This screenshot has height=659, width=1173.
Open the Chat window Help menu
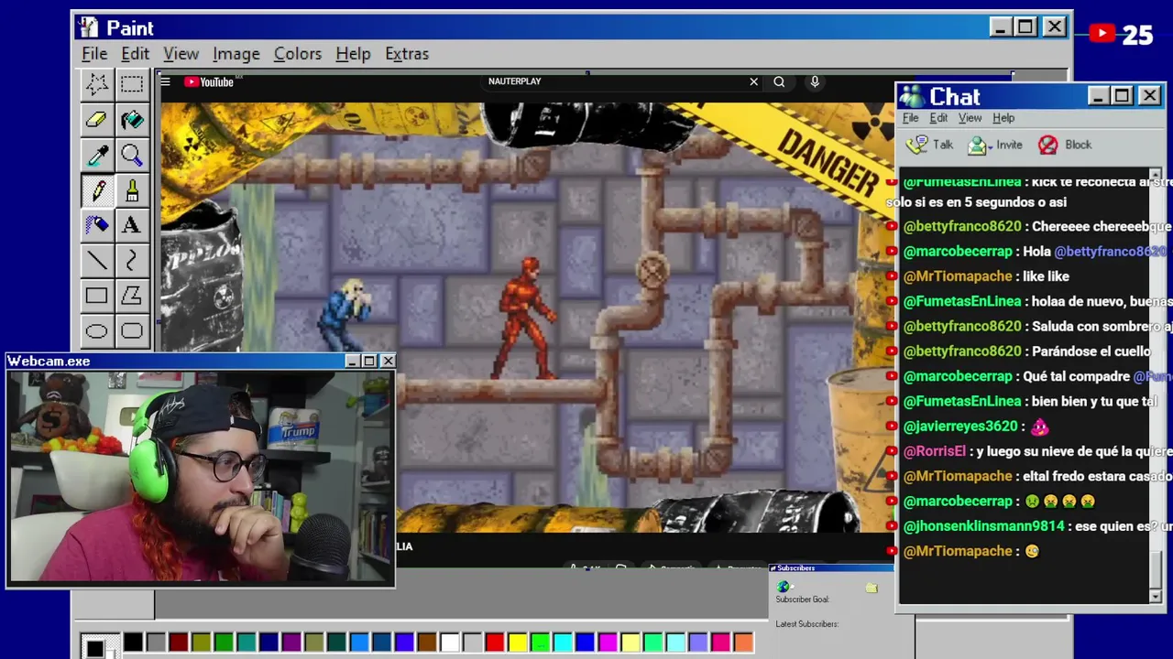1003,118
